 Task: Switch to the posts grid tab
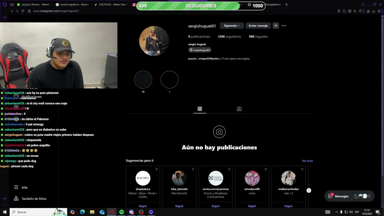tap(200, 109)
